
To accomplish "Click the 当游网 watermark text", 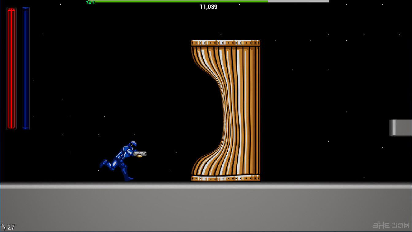I will click(x=400, y=226).
